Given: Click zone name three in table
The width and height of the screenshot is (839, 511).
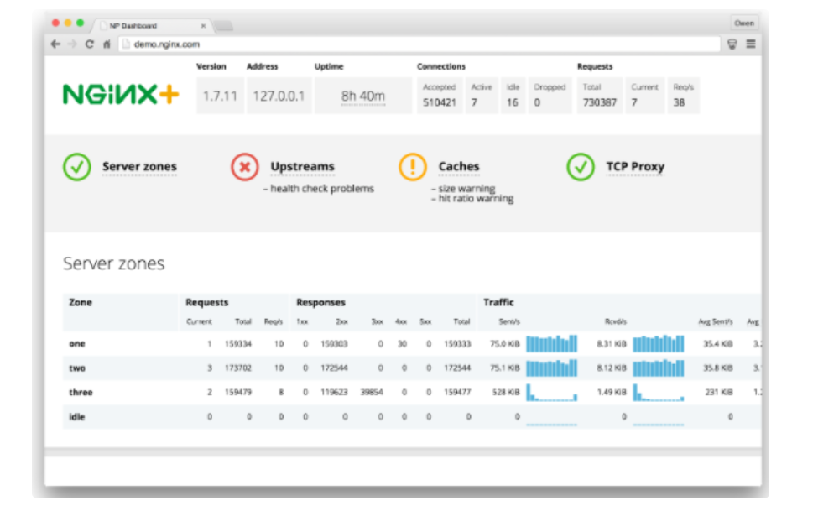Looking at the screenshot, I should (x=81, y=392).
